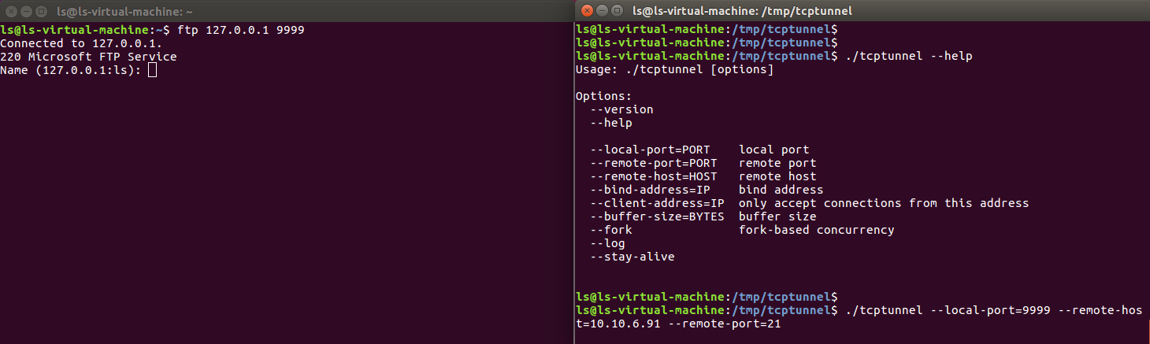
Task: Click the './tcptunnel --help' command line
Action: (x=908, y=57)
